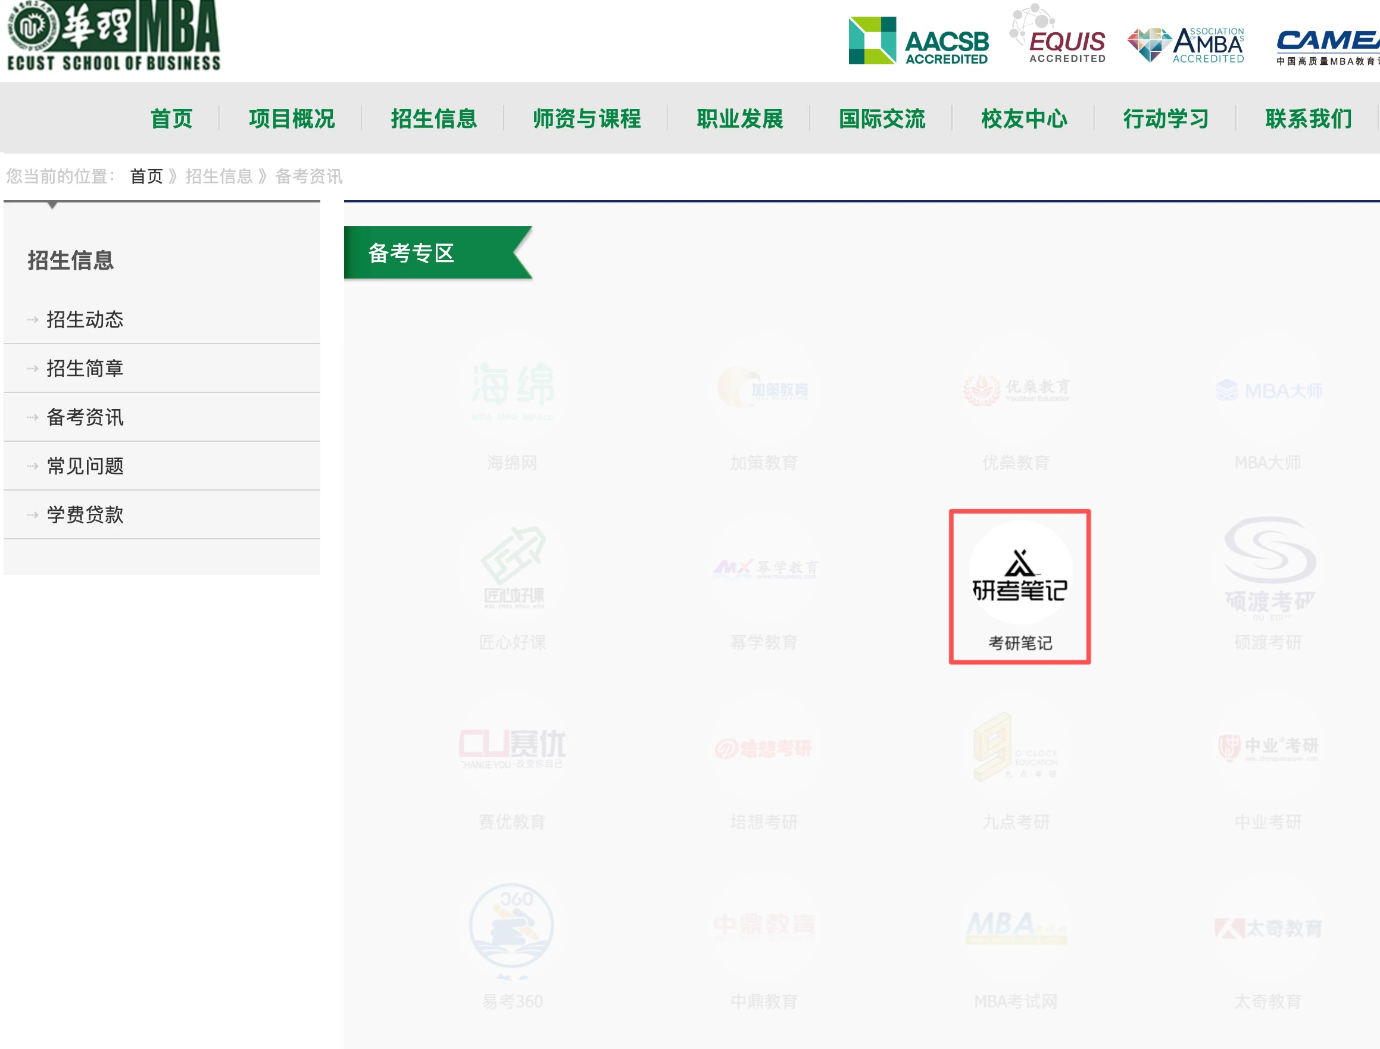This screenshot has height=1049, width=1380.
Task: Open 师资与课程 menu
Action: pos(587,118)
